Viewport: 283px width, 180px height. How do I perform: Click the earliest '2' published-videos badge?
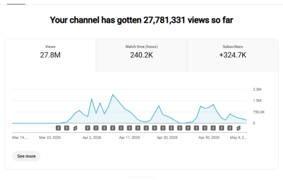pyautogui.click(x=58, y=128)
